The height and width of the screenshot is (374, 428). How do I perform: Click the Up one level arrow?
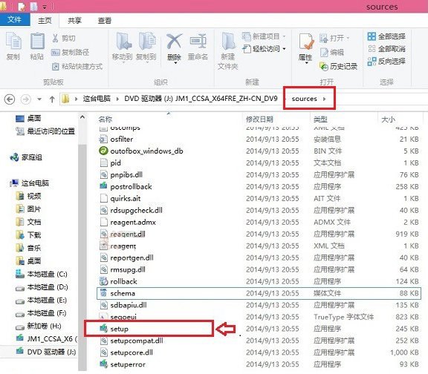click(x=52, y=99)
